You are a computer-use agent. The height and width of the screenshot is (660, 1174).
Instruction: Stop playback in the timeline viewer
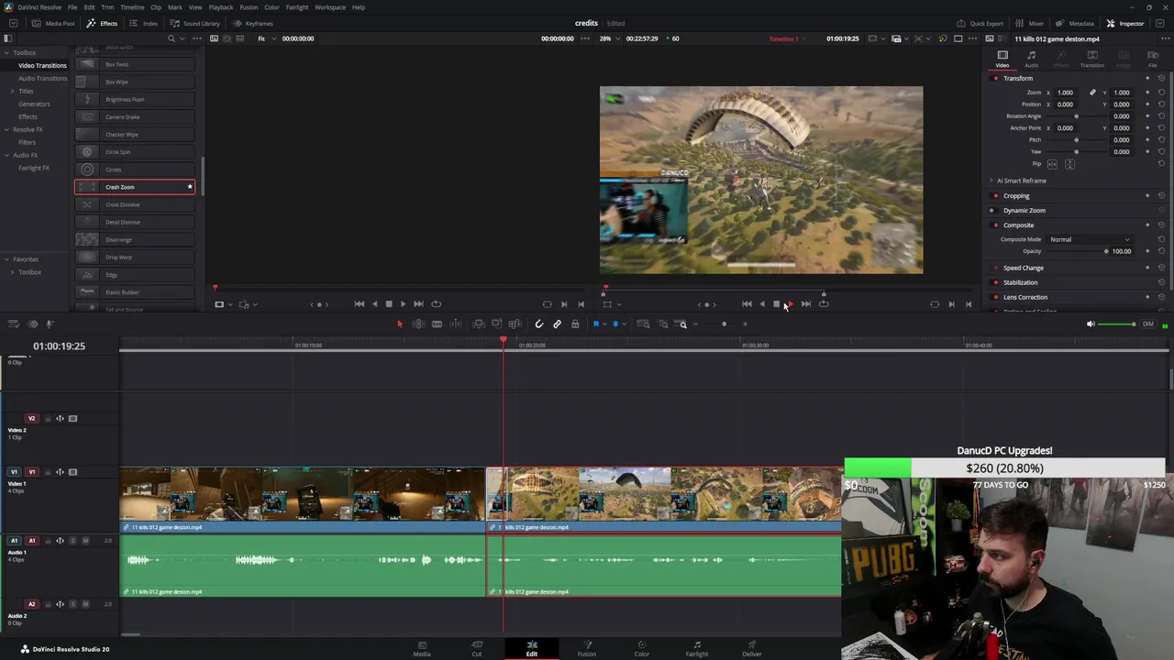pyautogui.click(x=776, y=304)
